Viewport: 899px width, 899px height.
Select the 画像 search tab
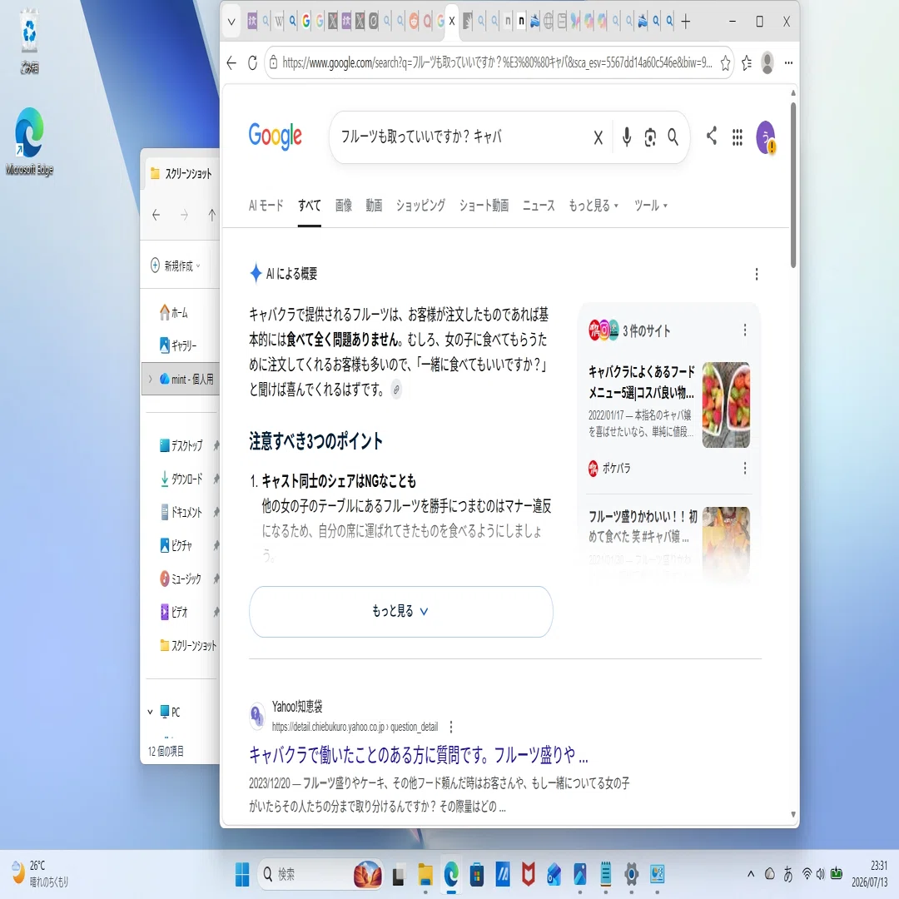344,206
